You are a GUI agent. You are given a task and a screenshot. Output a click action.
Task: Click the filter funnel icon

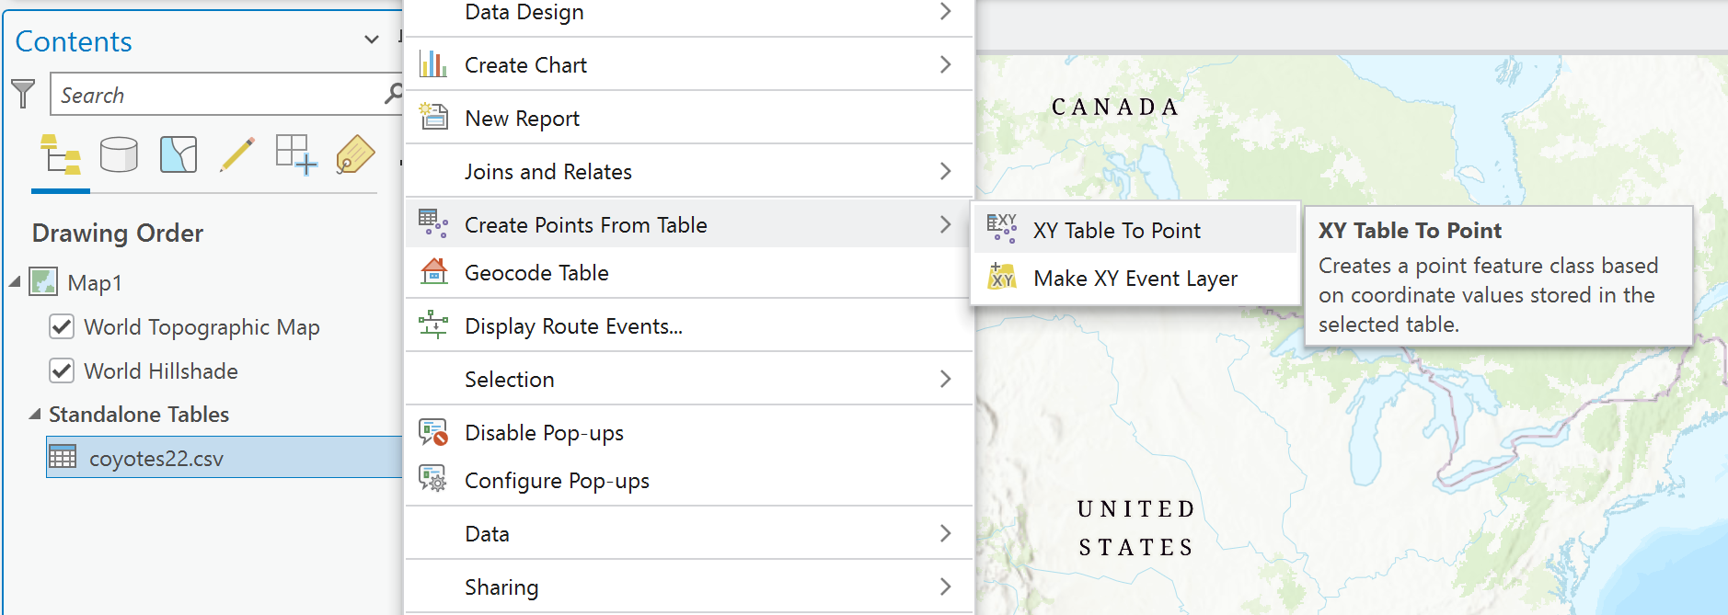coord(23,94)
